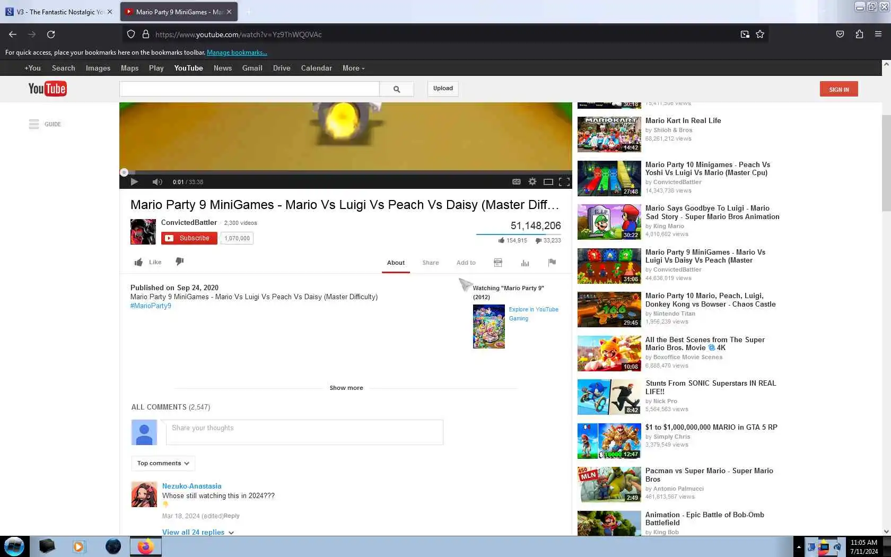
Task: Click the Sign In button
Action: pos(839,89)
